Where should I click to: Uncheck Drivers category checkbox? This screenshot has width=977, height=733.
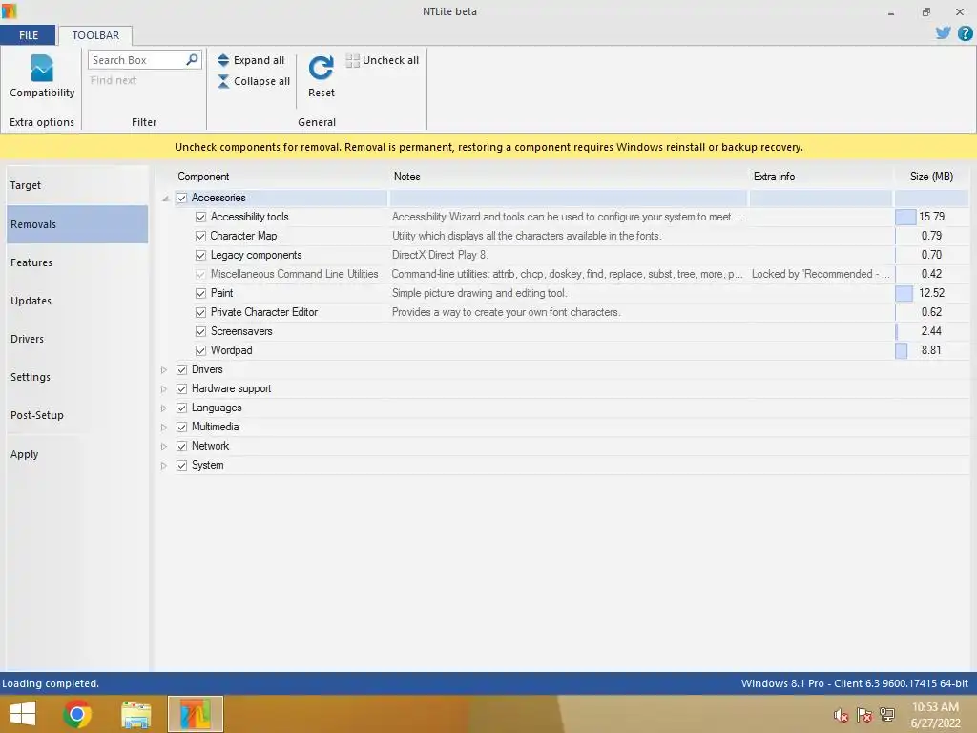tap(181, 369)
